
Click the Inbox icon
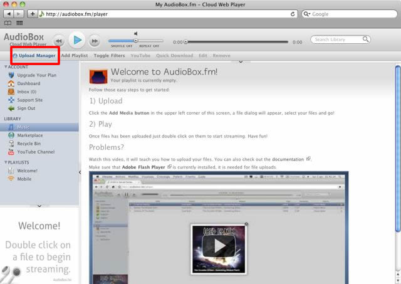point(11,92)
